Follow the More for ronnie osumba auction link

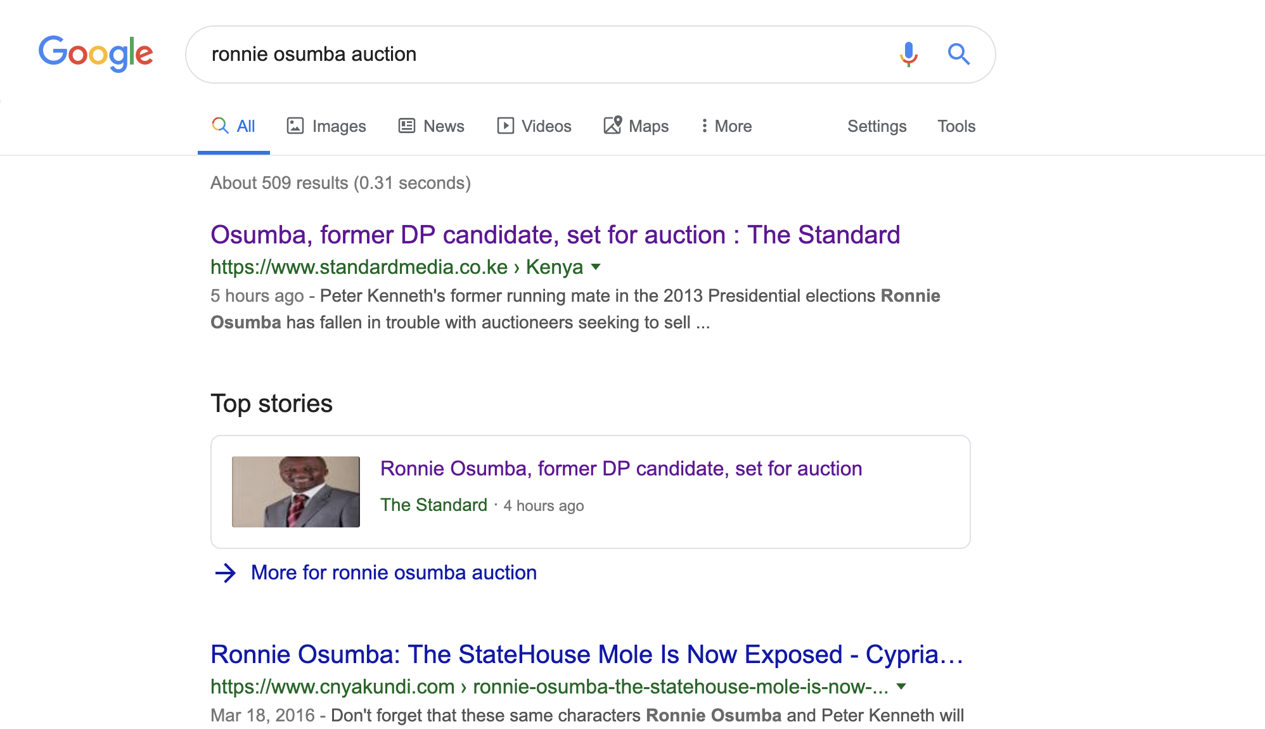coord(394,572)
